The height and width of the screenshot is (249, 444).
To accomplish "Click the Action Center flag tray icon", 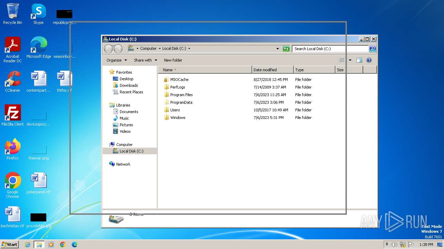I will [411, 245].
